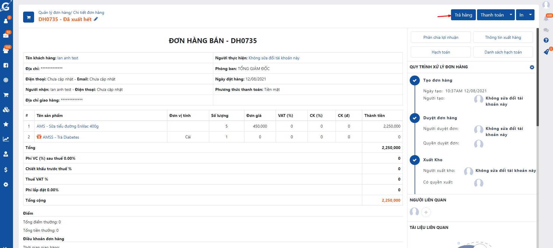553x248 pixels.
Task: Open the chart reports icon in sidebar
Action: click(x=6, y=139)
